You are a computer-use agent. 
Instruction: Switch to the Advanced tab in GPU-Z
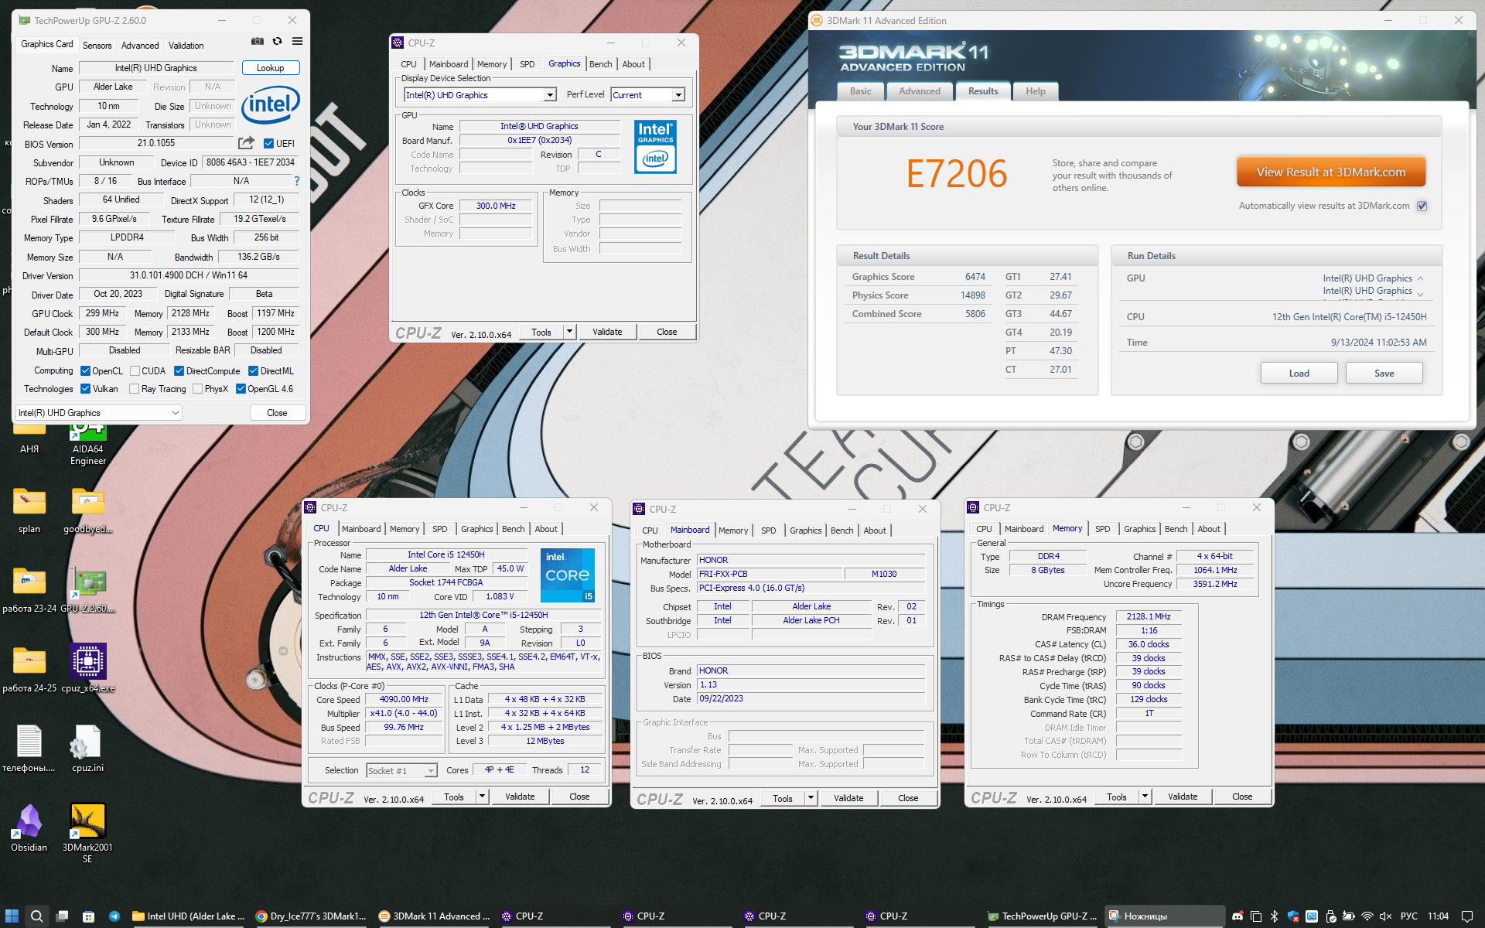click(x=140, y=46)
